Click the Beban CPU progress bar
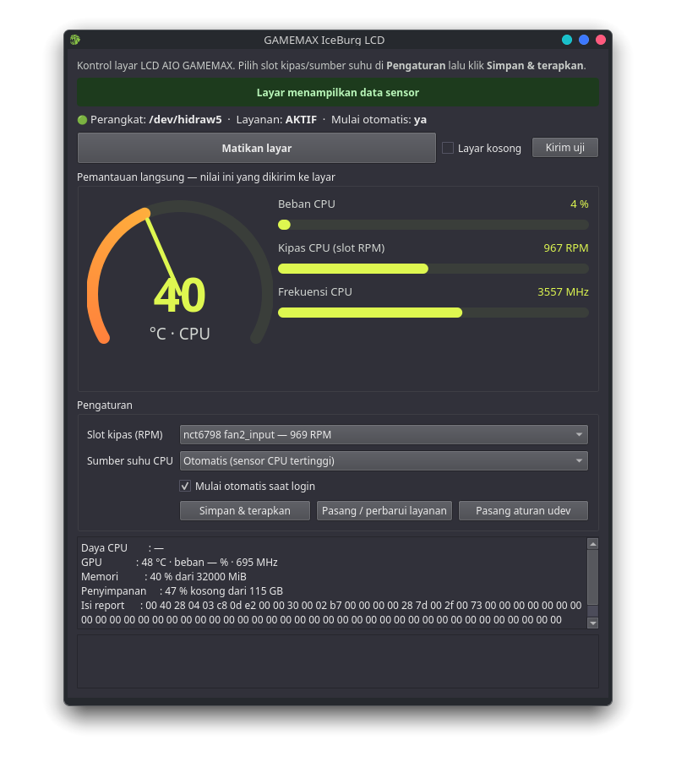 coord(433,225)
